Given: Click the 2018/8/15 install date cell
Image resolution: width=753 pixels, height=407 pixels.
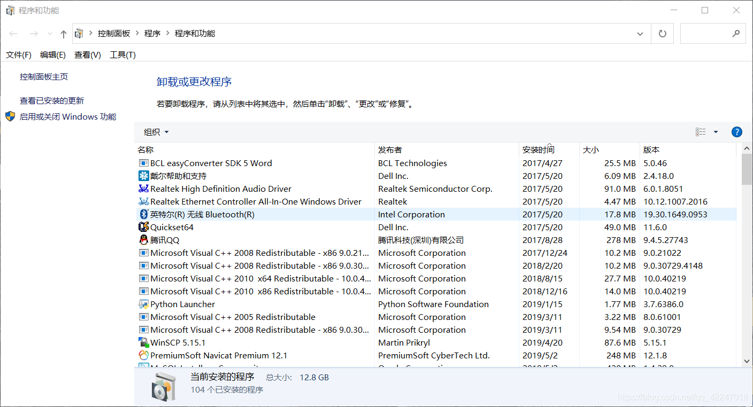Looking at the screenshot, I should click(x=542, y=279).
